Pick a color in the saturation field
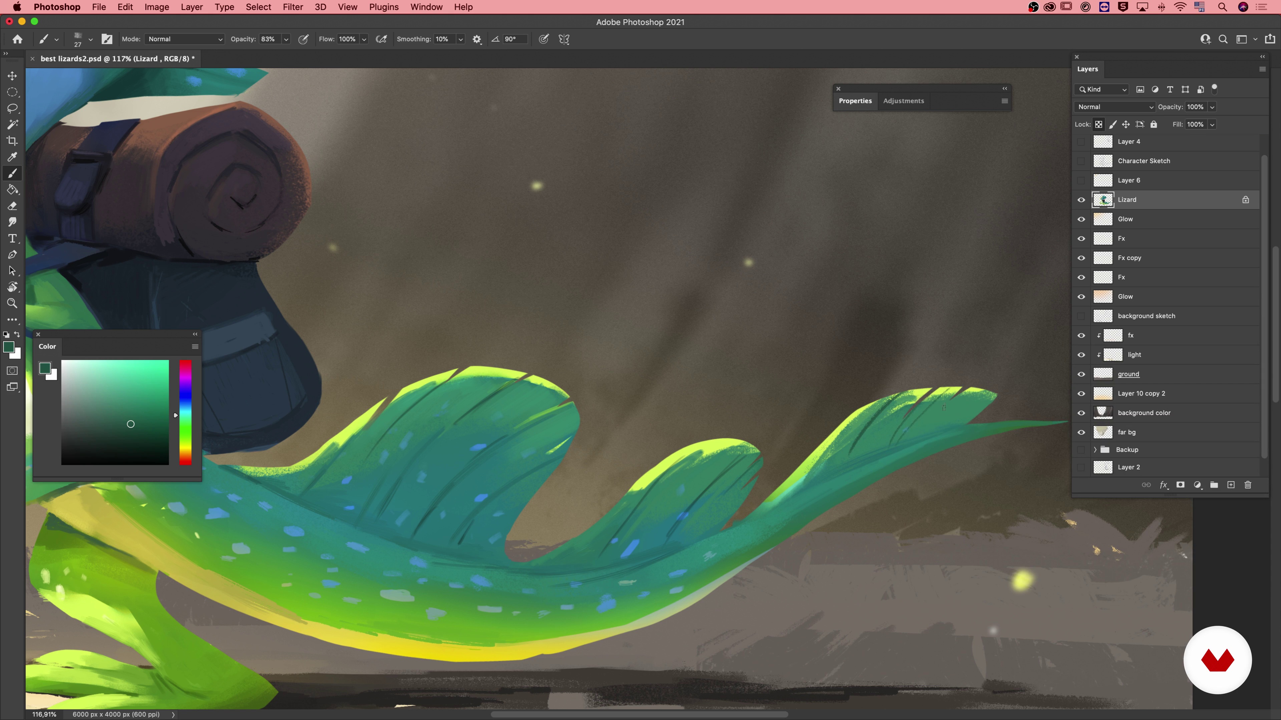 (115, 412)
